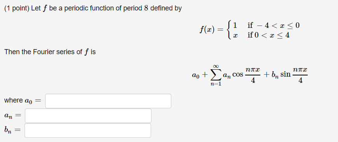Click the 'n=1' lower summation limit

(216, 84)
